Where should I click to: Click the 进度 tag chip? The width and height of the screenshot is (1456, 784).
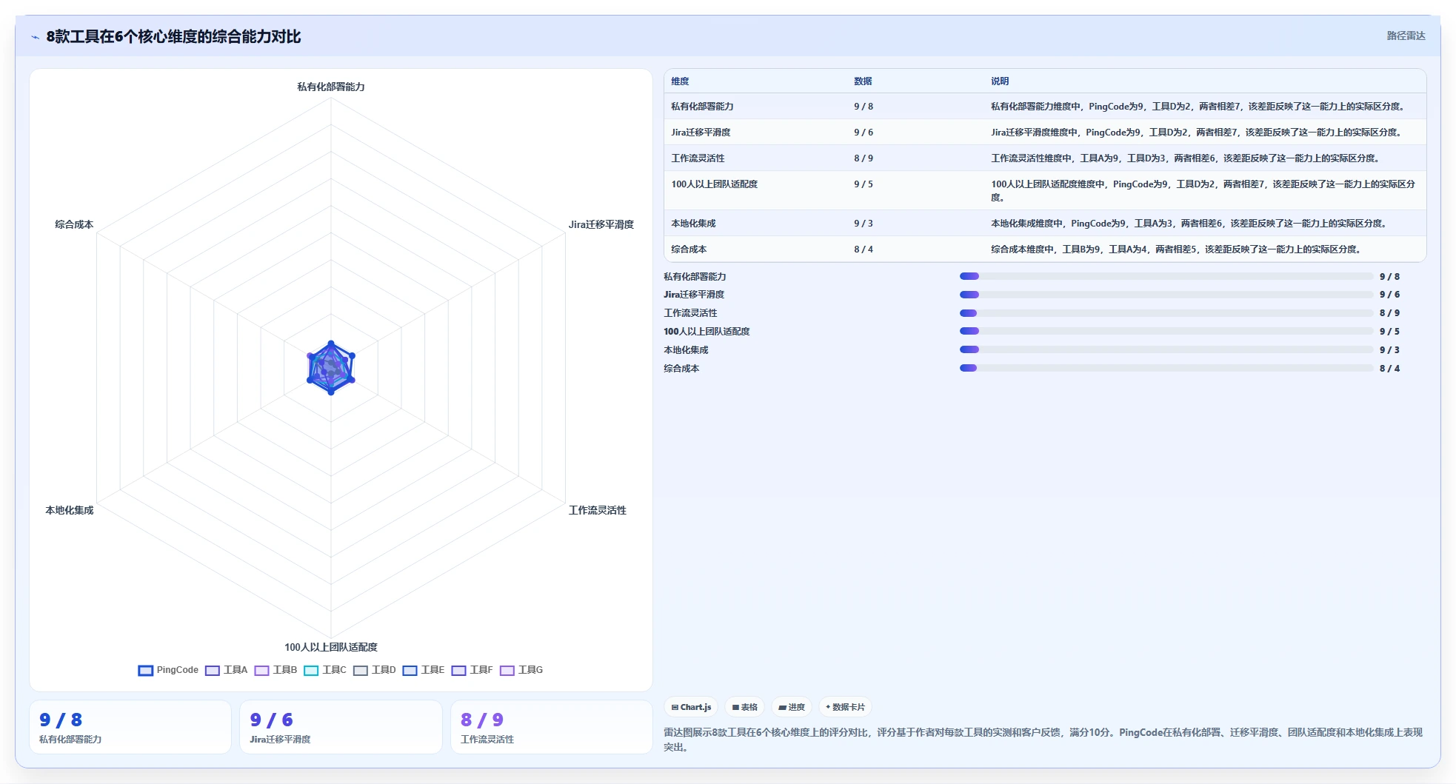click(x=792, y=707)
